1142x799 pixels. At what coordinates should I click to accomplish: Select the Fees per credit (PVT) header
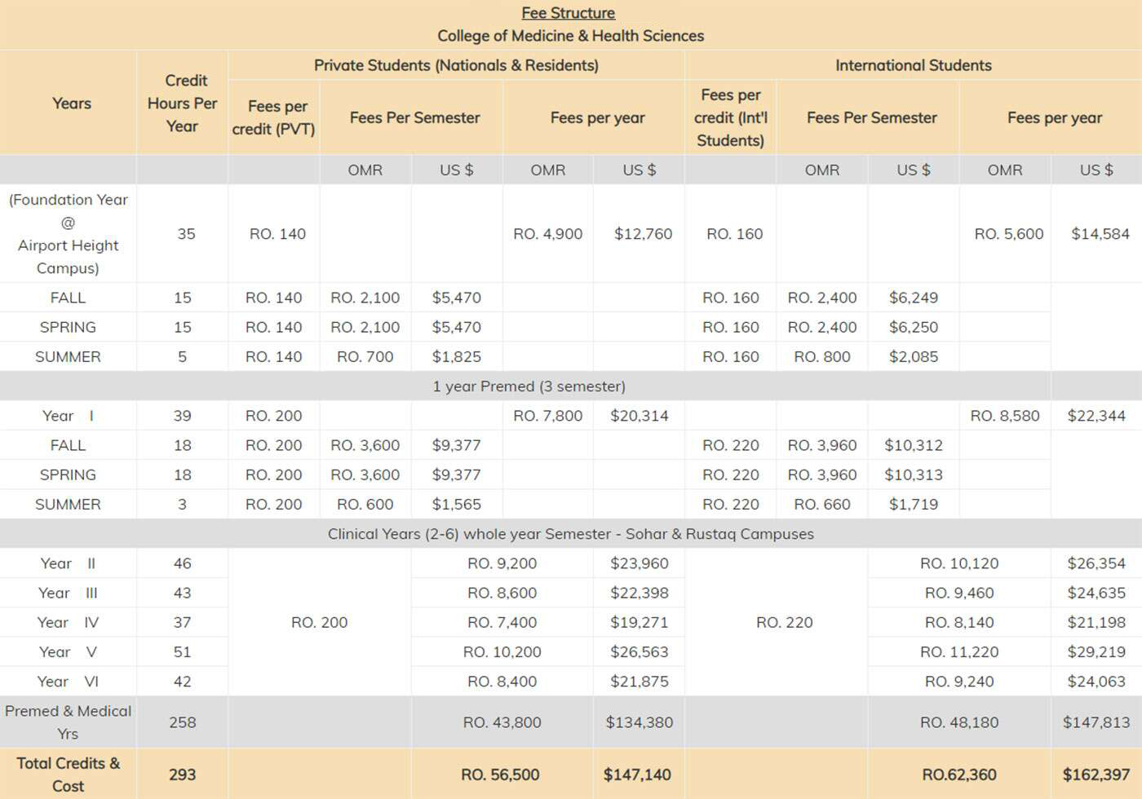tap(274, 117)
